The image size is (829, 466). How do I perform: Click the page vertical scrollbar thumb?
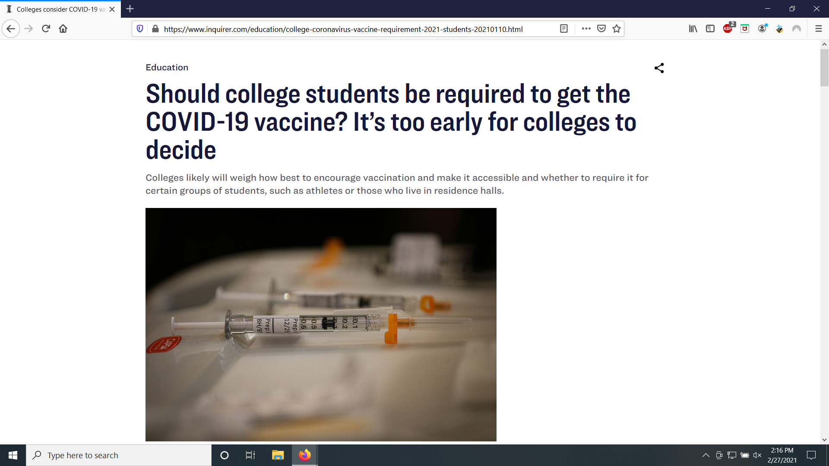(x=824, y=68)
